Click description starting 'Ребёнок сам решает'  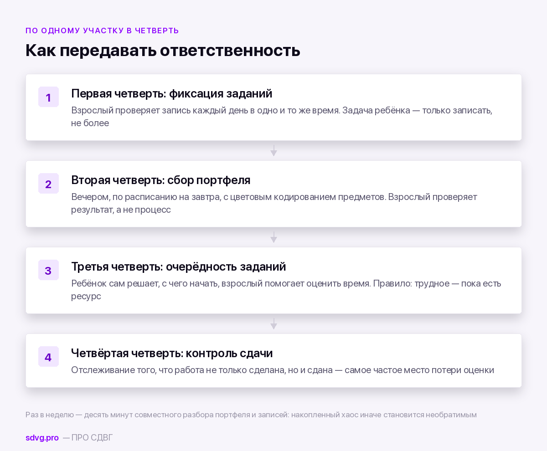286,290
